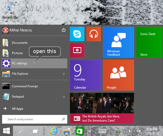The height and width of the screenshot is (136, 163).
Task: Open the British Royals news tile
Action: coord(102,108)
